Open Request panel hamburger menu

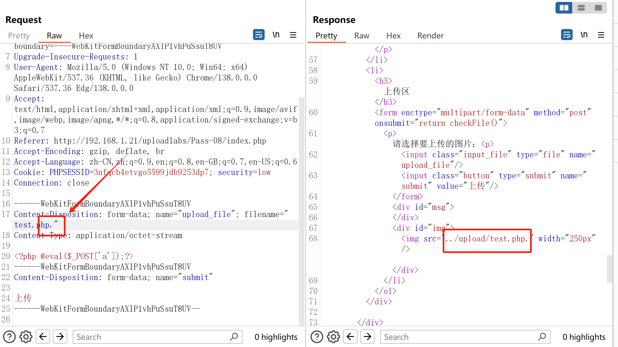pyautogui.click(x=293, y=35)
